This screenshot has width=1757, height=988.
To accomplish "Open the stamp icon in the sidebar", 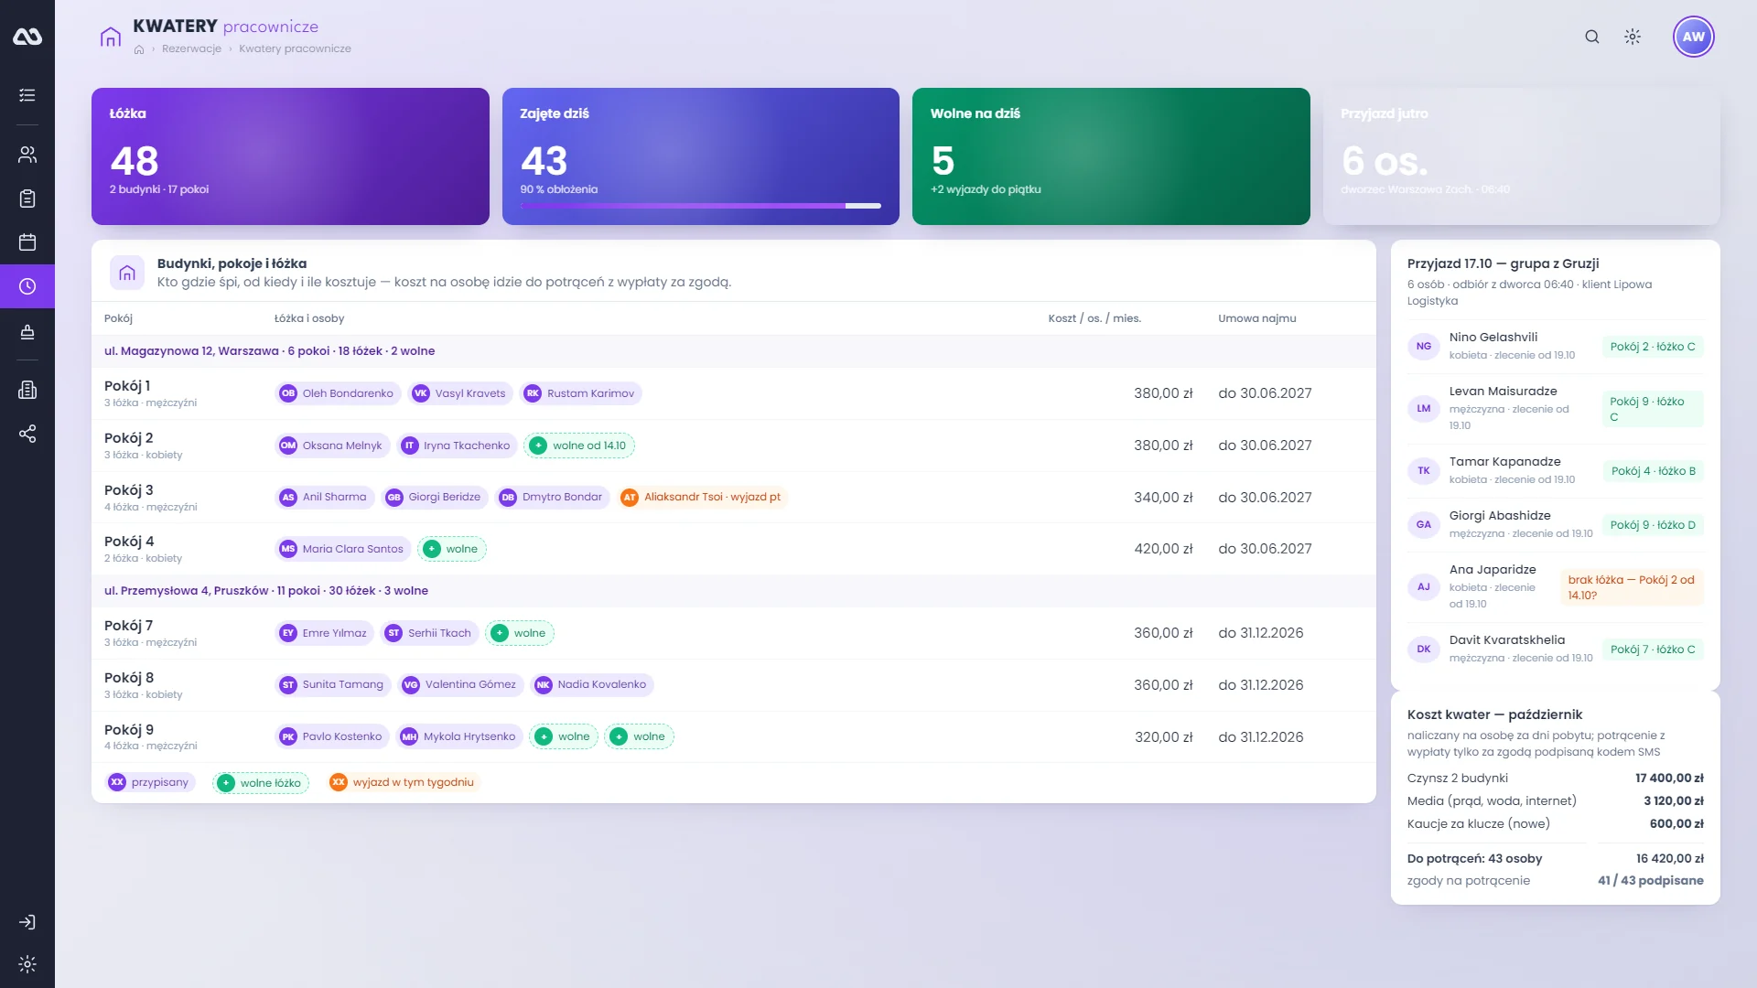I will point(27,331).
